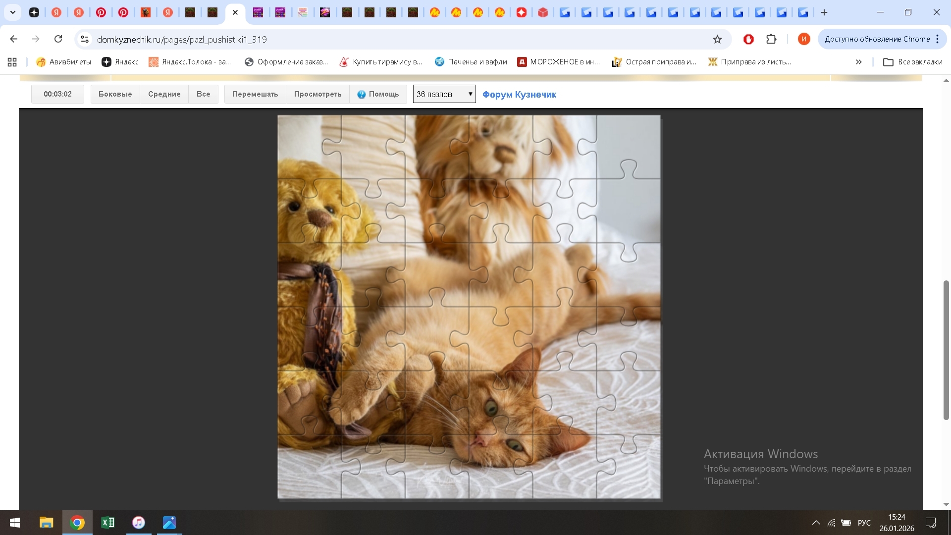Show only Боковые edge pieces
The height and width of the screenshot is (535, 951).
click(x=115, y=94)
